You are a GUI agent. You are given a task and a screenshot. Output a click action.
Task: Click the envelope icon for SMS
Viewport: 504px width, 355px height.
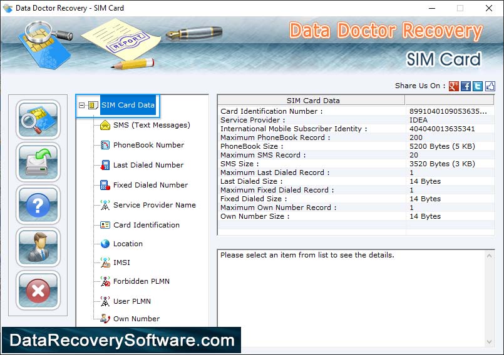(x=105, y=125)
